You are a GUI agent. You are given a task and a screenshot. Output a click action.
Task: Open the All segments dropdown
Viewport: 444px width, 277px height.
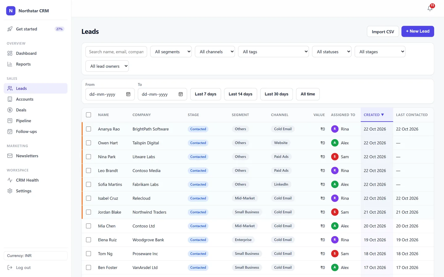tap(171, 52)
